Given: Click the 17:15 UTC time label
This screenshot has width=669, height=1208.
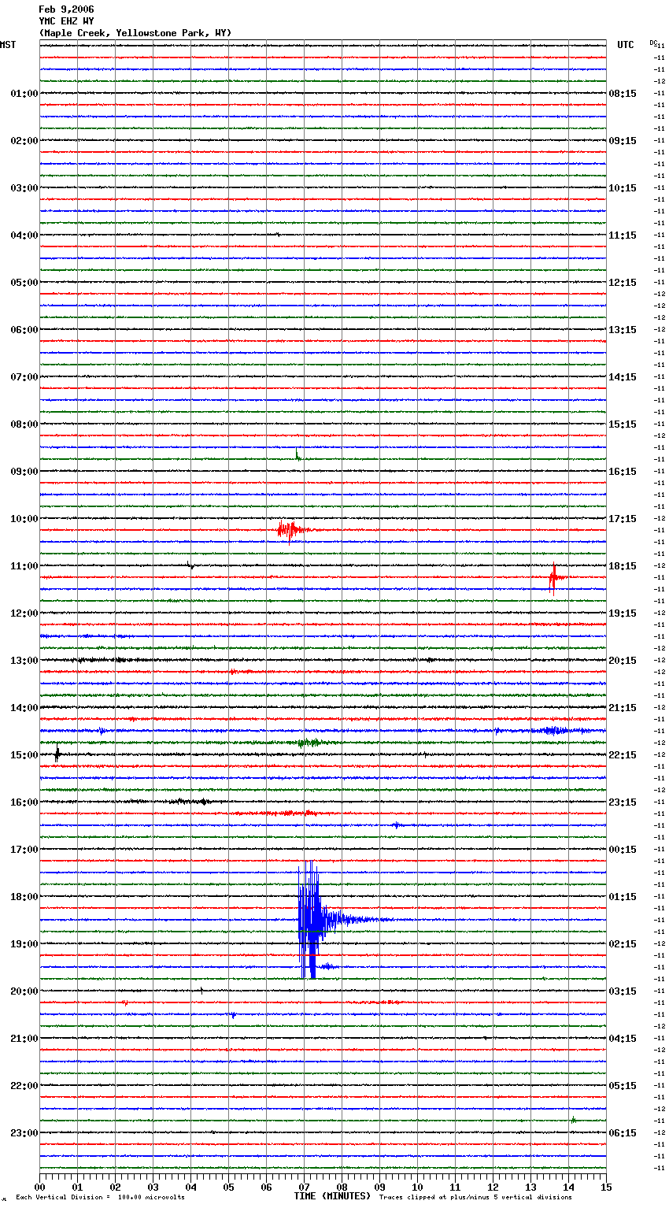Looking at the screenshot, I should tap(623, 519).
